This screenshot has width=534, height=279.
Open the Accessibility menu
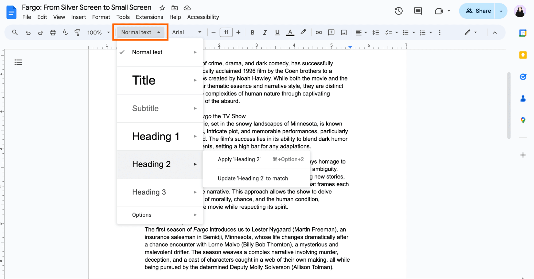point(203,17)
